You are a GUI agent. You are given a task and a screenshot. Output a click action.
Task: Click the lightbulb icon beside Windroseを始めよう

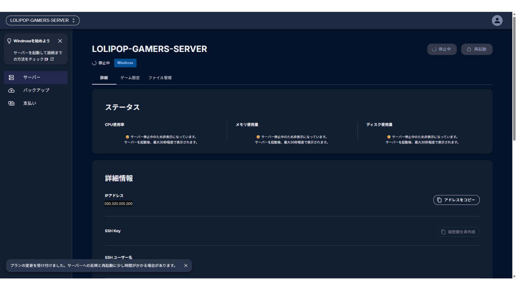(9, 41)
